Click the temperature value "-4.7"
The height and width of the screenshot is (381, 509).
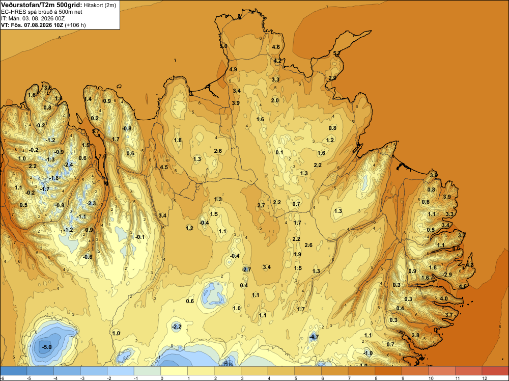pos(314,337)
